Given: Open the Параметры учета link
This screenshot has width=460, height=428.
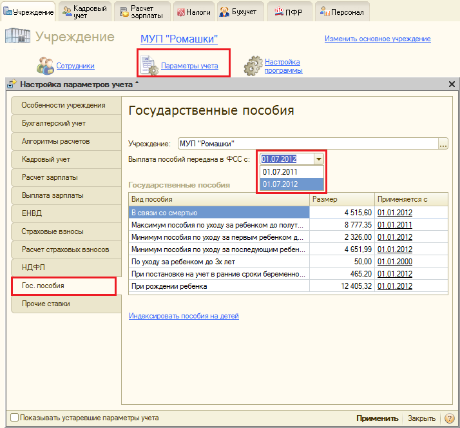Looking at the screenshot, I should tap(189, 66).
